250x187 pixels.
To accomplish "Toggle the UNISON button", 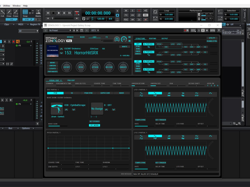I will (52, 66).
